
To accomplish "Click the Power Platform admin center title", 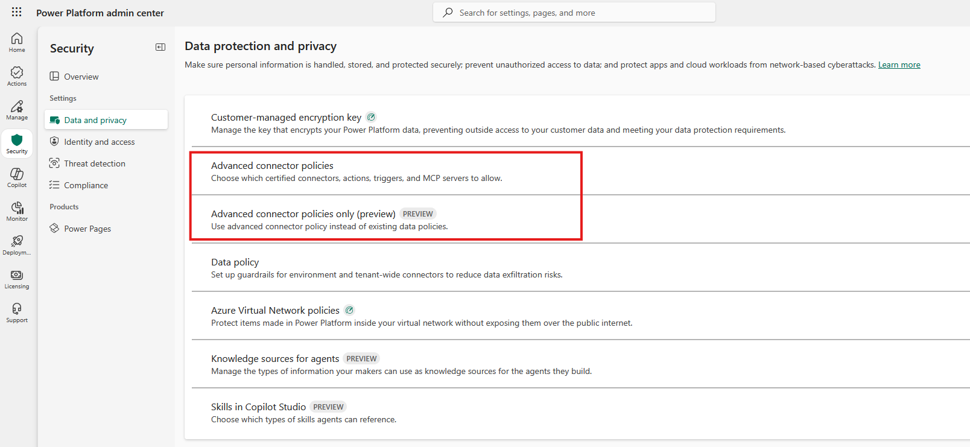I will 100,13.
